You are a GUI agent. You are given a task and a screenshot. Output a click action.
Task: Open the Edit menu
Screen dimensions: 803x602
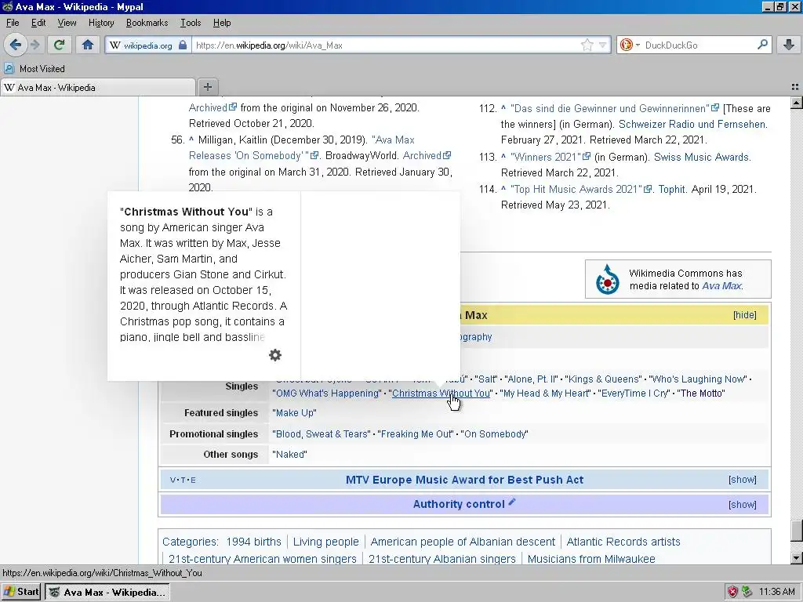tap(38, 23)
